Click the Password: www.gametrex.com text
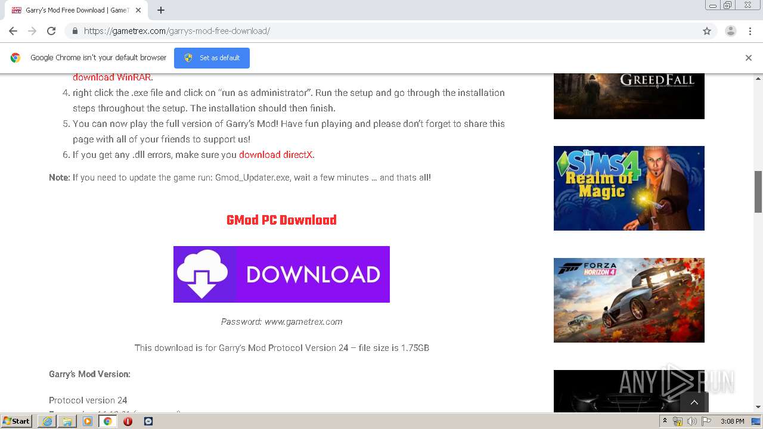 click(x=281, y=322)
